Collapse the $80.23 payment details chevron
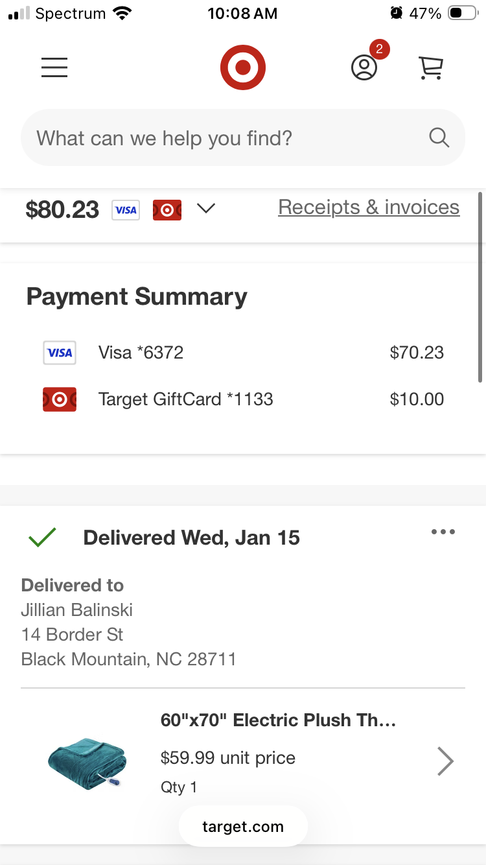This screenshot has width=486, height=865. coord(205,209)
